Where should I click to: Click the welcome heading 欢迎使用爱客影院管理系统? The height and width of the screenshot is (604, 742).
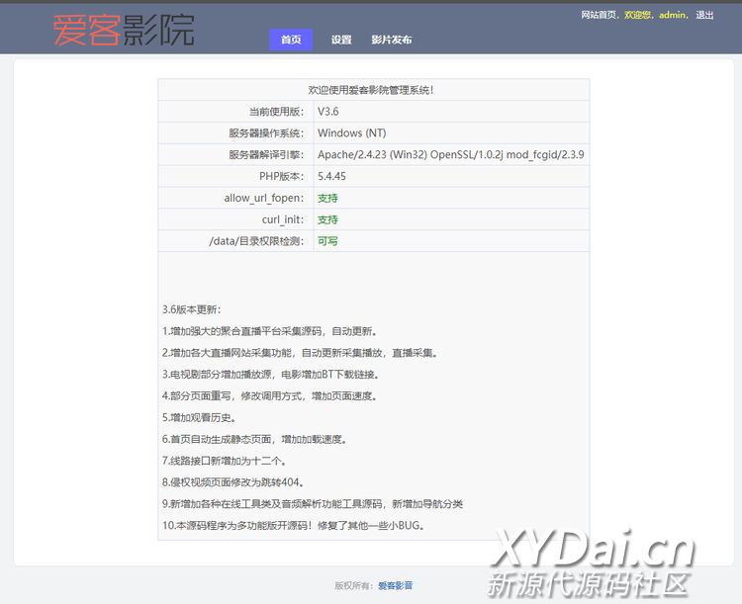click(371, 90)
